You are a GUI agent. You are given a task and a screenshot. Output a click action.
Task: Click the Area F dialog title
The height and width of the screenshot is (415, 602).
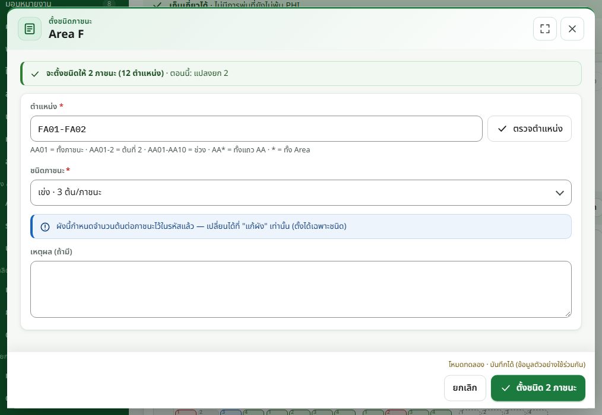coord(66,34)
